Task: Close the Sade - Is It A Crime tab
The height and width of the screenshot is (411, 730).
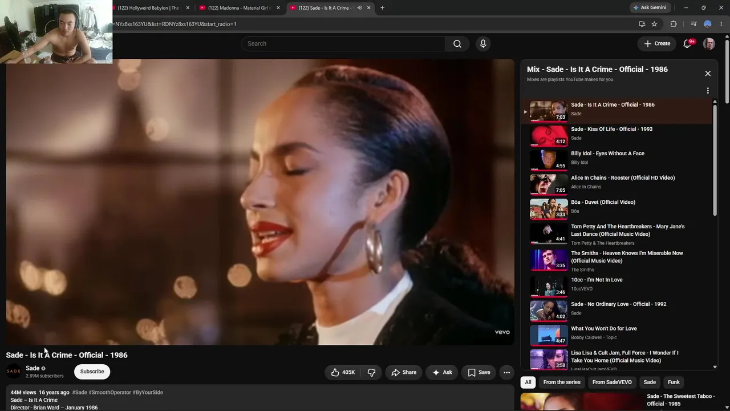Action: click(x=369, y=8)
